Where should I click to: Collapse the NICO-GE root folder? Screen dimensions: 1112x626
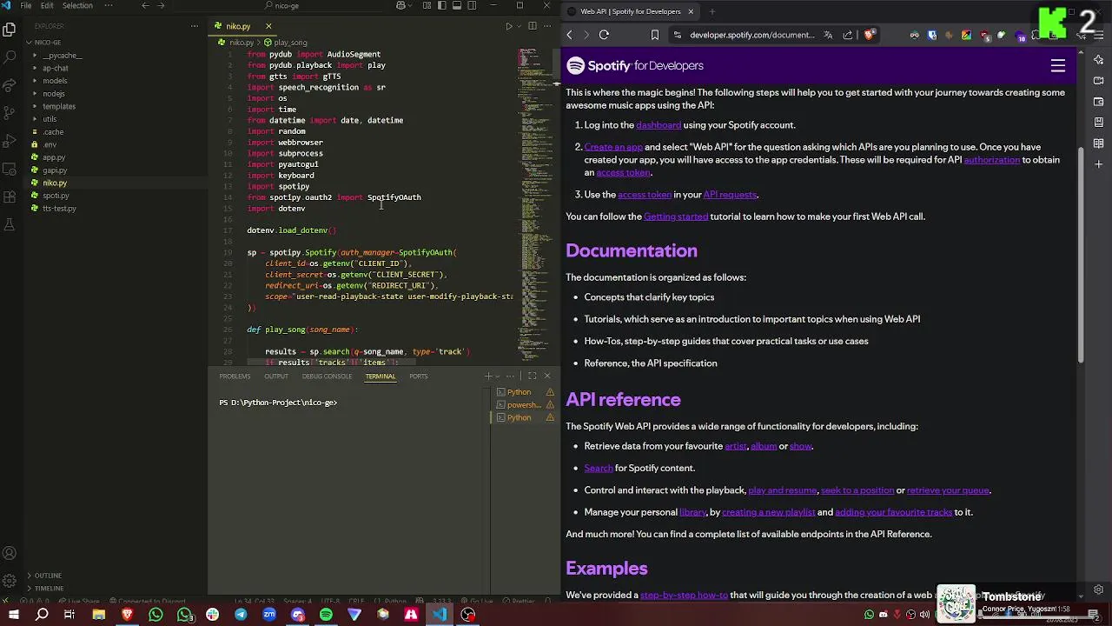click(x=48, y=43)
